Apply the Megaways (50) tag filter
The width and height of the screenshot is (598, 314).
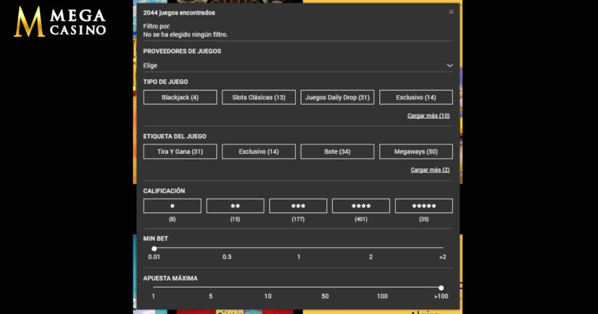click(x=416, y=152)
